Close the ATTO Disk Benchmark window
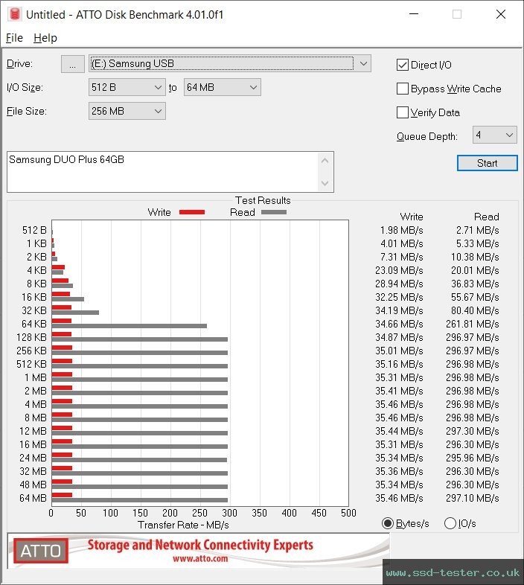This screenshot has height=585, width=524. pyautogui.click(x=501, y=14)
